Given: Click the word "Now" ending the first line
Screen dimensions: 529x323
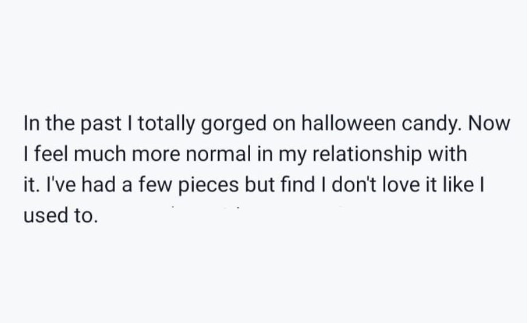Looking at the screenshot, I should tap(490, 124).
